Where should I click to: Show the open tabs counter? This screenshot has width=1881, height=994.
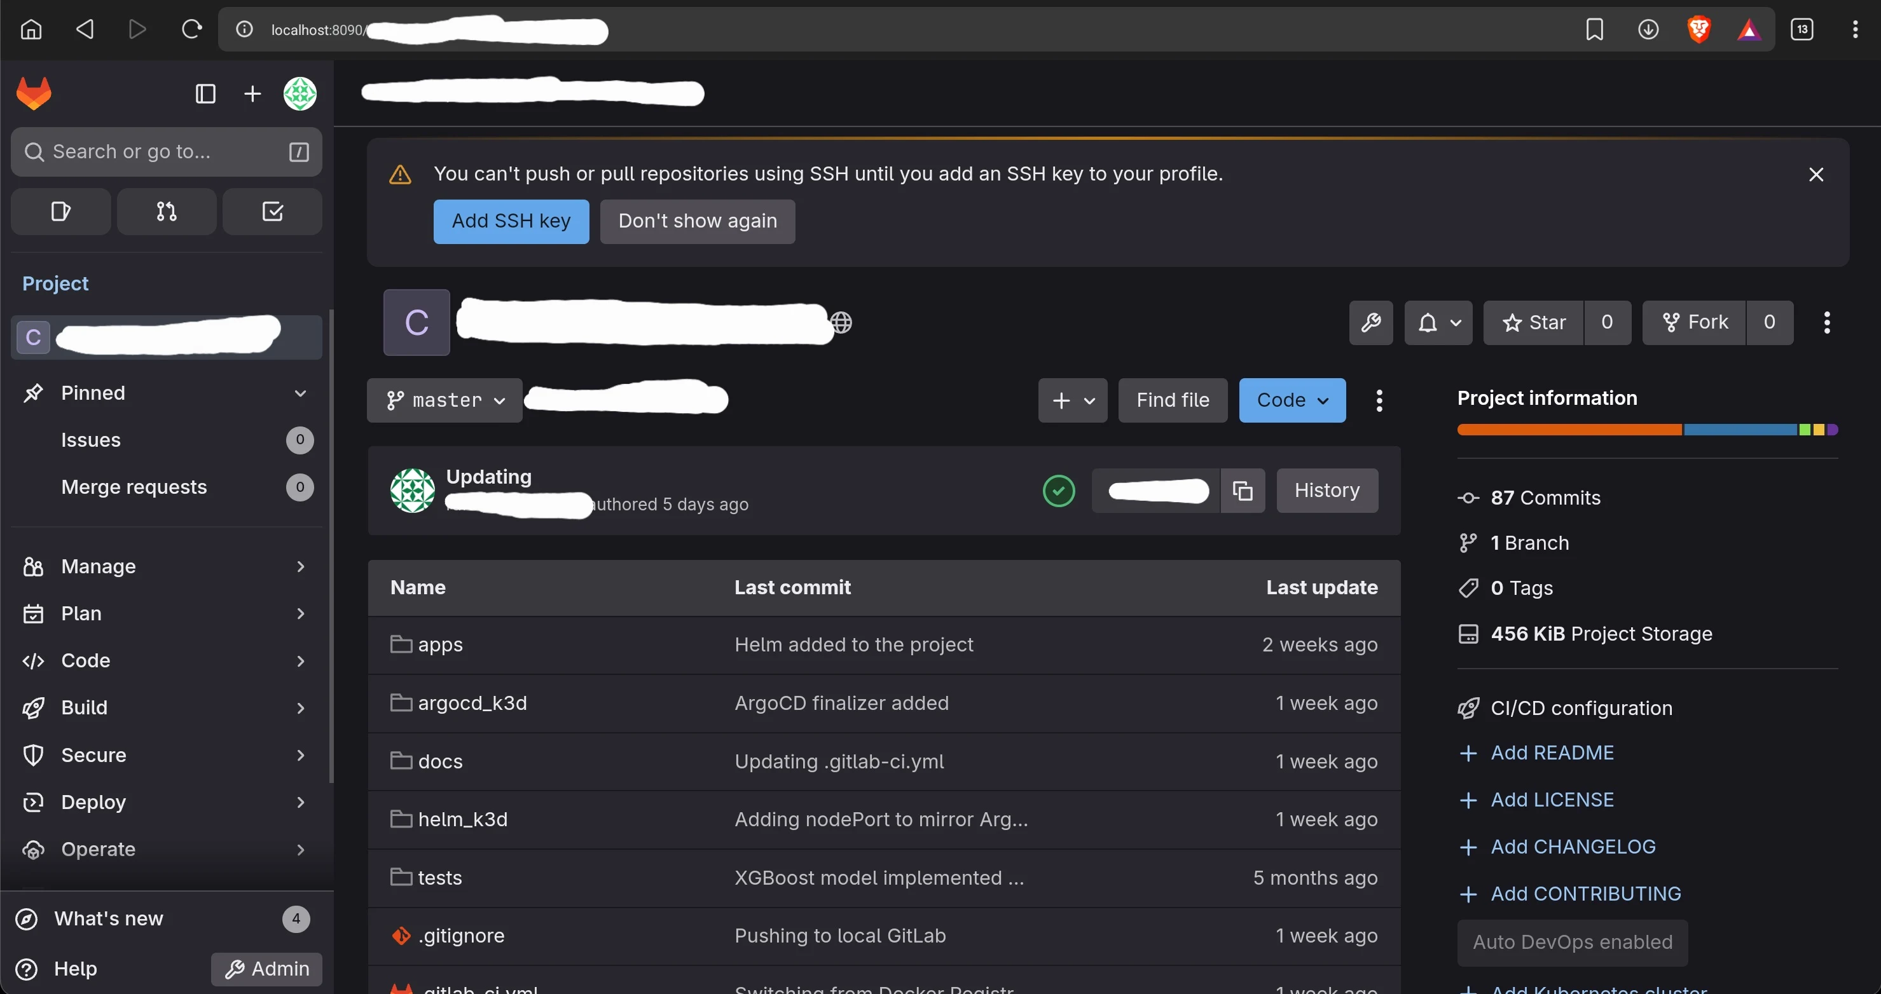(x=1802, y=29)
